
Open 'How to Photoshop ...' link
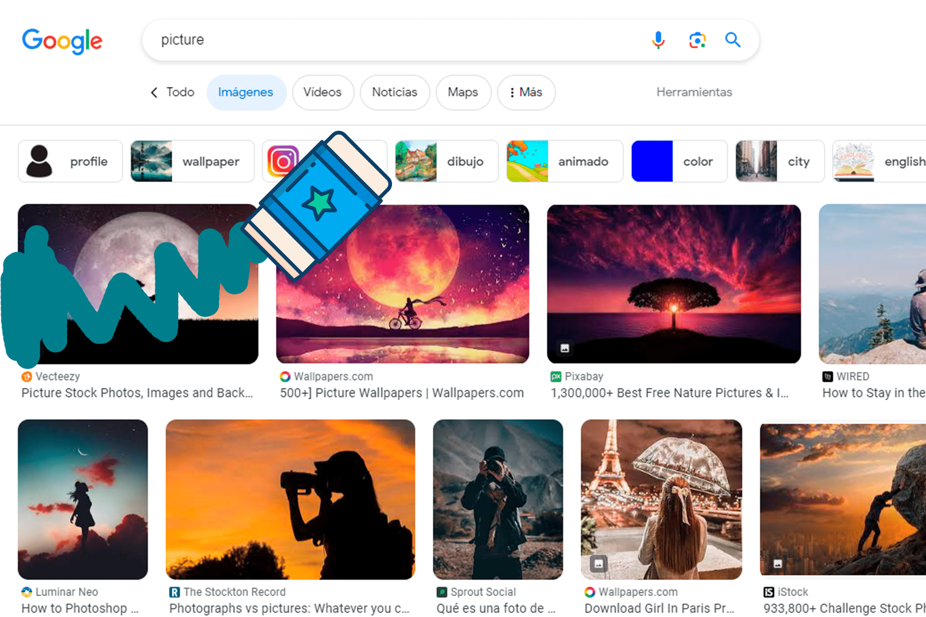coord(80,608)
